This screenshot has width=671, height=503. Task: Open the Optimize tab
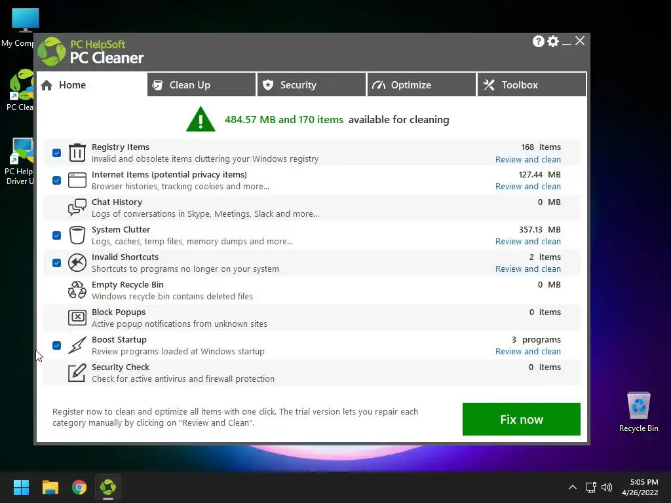click(421, 84)
